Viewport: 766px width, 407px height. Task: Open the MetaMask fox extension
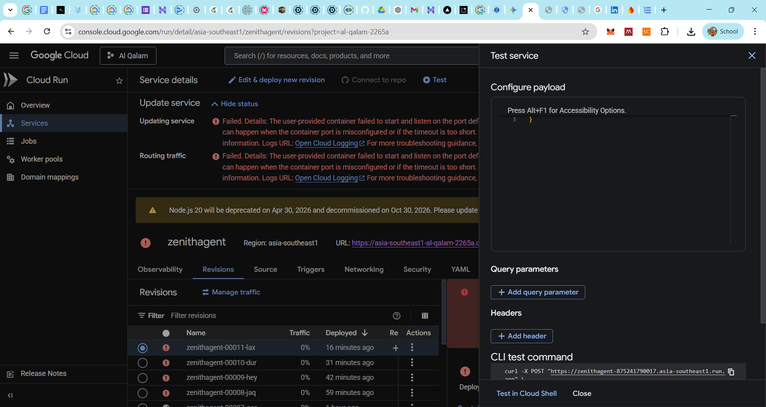[610, 32]
